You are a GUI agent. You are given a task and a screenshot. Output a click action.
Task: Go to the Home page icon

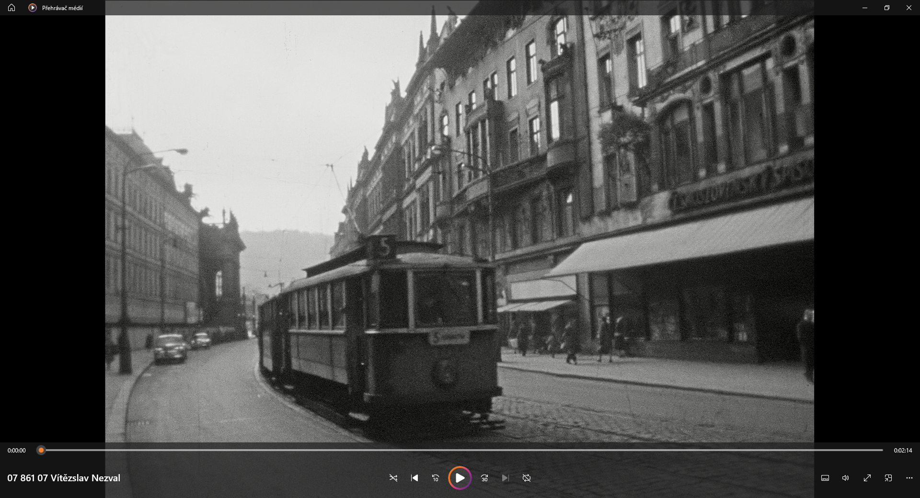[11, 8]
